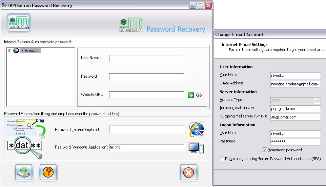
Task: Click the 'Server Information' section label
Action: point(238,92)
